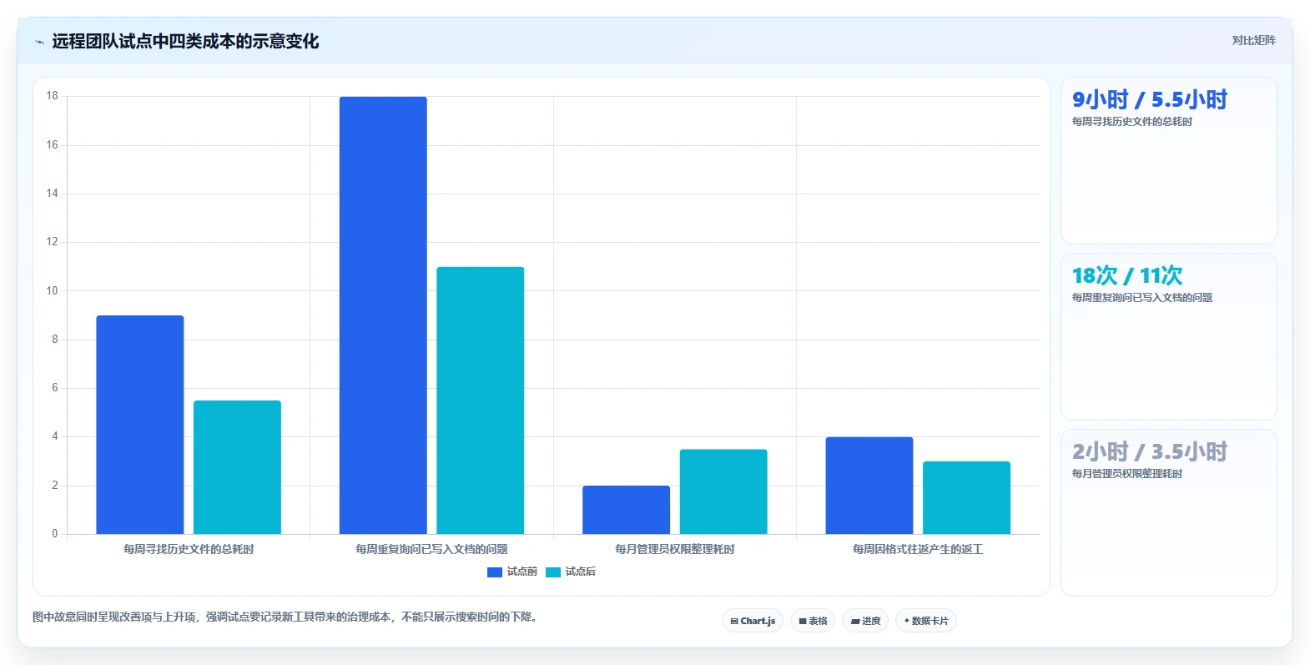The width and height of the screenshot is (1310, 665).
Task: Click the blue 试点前 bar for 每周因格式往返产生的返工
Action: 869,486
